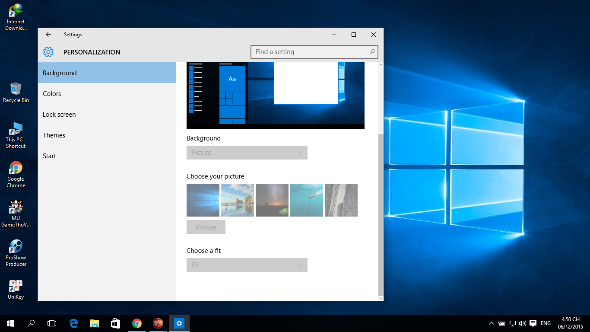Open the Choose a fit dropdown showing Fill
This screenshot has height=332, width=590.
[x=247, y=265]
